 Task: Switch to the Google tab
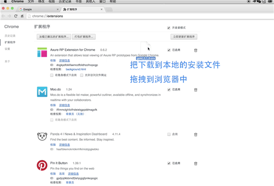tap(39, 9)
